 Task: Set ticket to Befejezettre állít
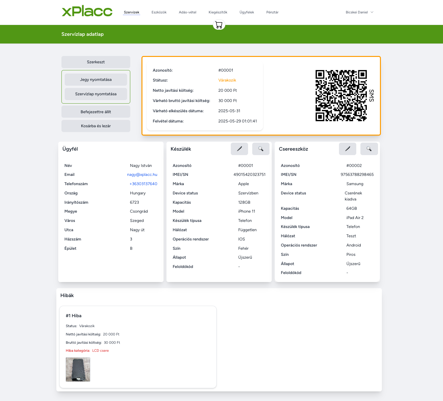[x=96, y=112]
